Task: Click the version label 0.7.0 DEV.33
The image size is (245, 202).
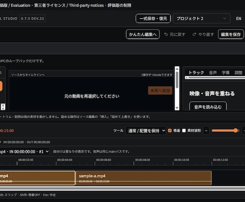Action: pyautogui.click(x=32, y=19)
